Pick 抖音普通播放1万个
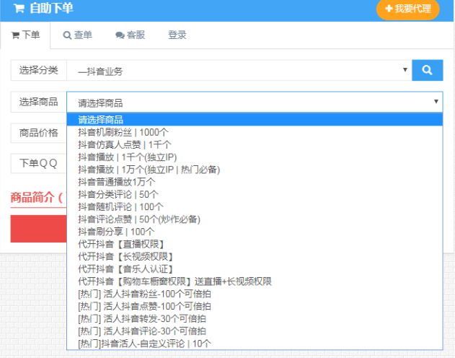 (x=255, y=182)
